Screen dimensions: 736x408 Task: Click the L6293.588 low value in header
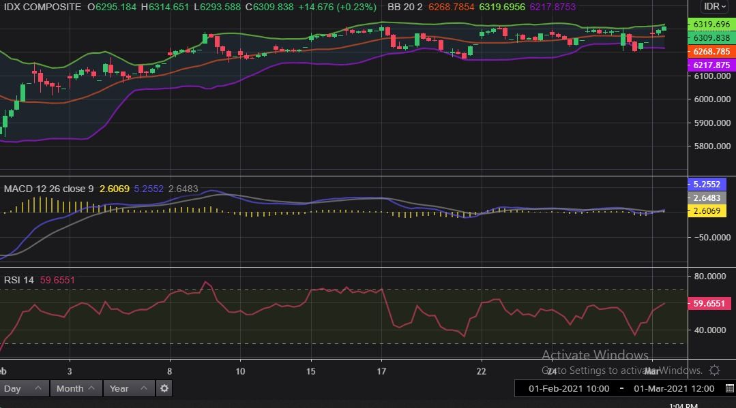[x=217, y=7]
